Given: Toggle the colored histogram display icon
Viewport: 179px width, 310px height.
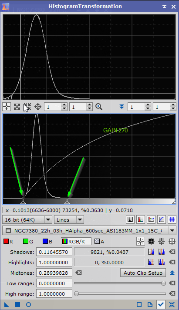Looking at the screenshot, I should (141, 219).
